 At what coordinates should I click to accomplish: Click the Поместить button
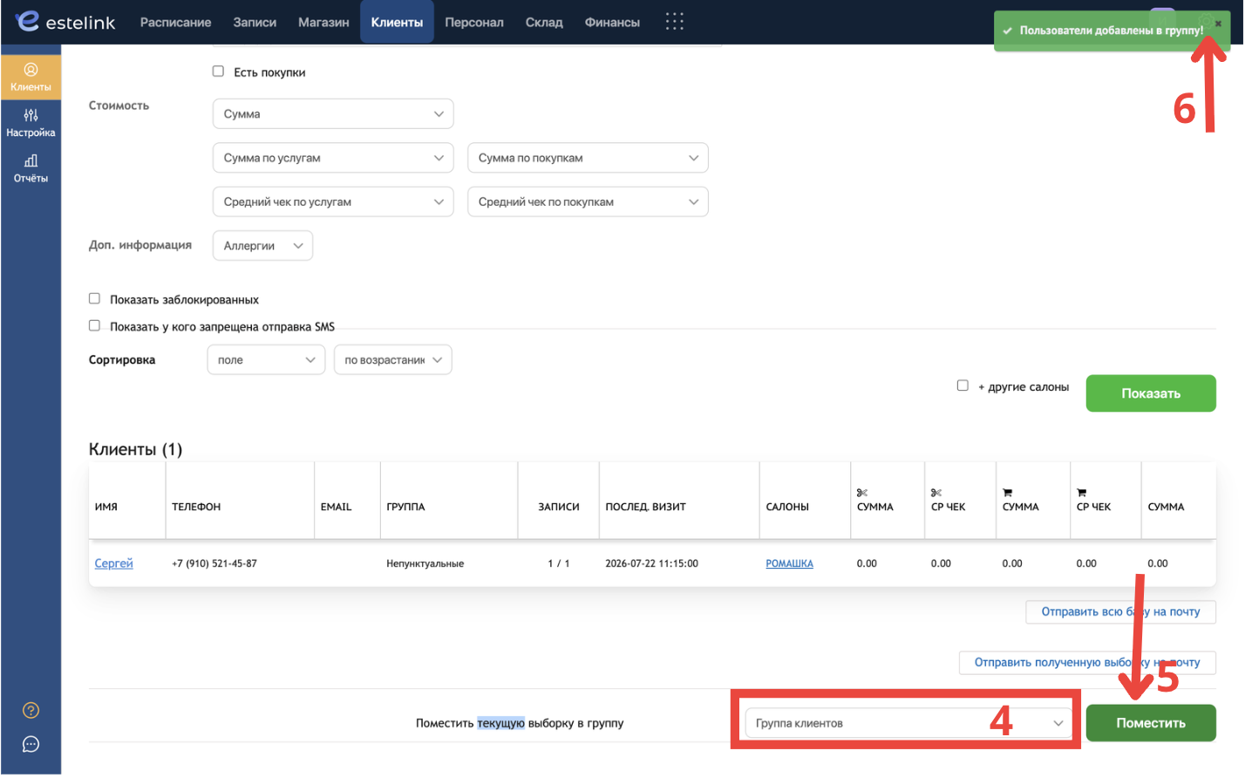pos(1151,723)
